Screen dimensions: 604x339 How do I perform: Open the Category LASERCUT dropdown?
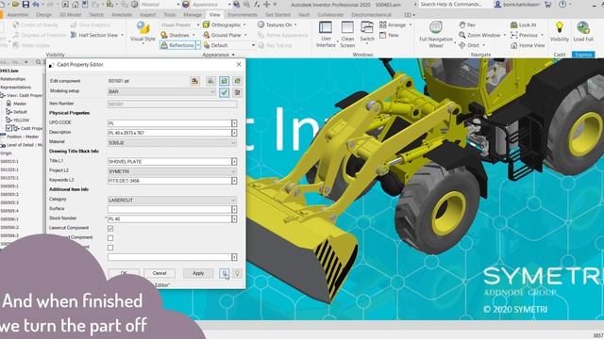[172, 200]
